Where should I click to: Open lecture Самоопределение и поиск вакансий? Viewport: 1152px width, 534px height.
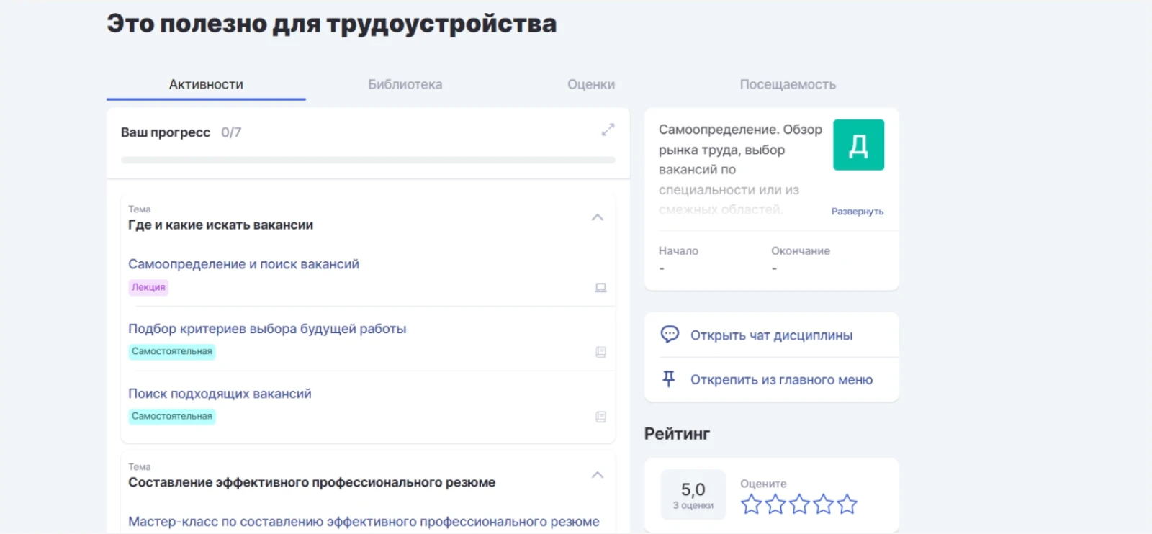[243, 264]
